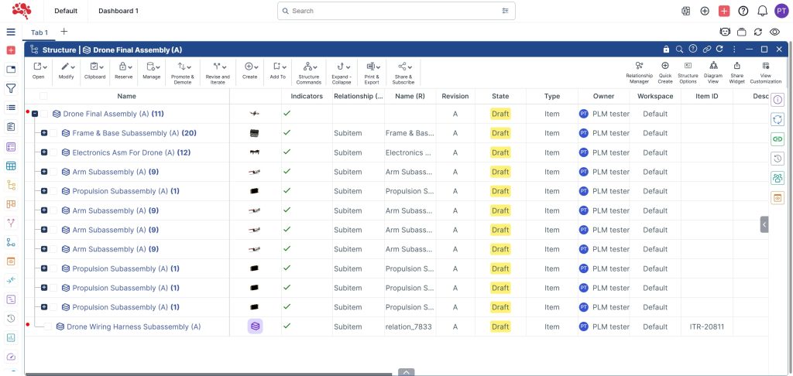
Task: Tick the checkbox for Frame & Base Subassembly
Action: [55, 133]
